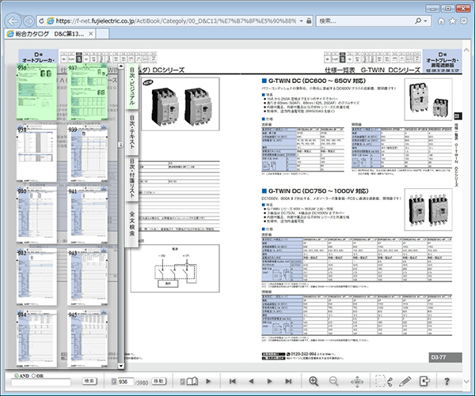This screenshot has width=475, height=396.
Task: Open browser settings gear icon
Action: 464,21
